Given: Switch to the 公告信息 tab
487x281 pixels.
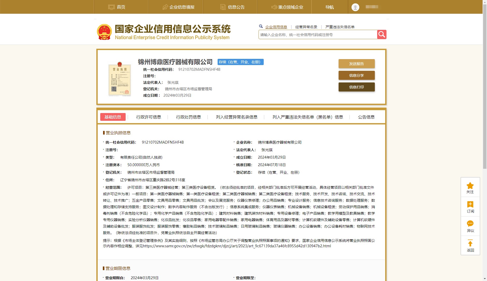Looking at the screenshot, I should (x=366, y=117).
